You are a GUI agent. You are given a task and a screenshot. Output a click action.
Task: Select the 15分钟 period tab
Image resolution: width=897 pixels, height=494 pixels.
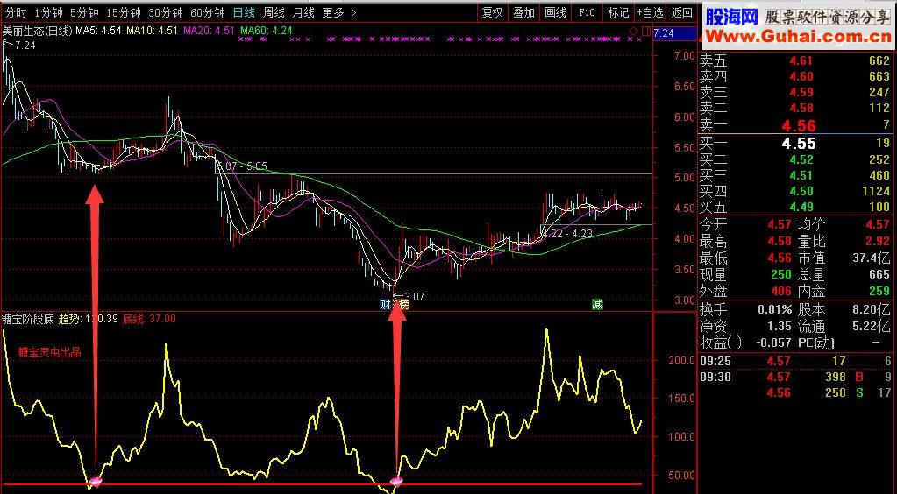[124, 12]
